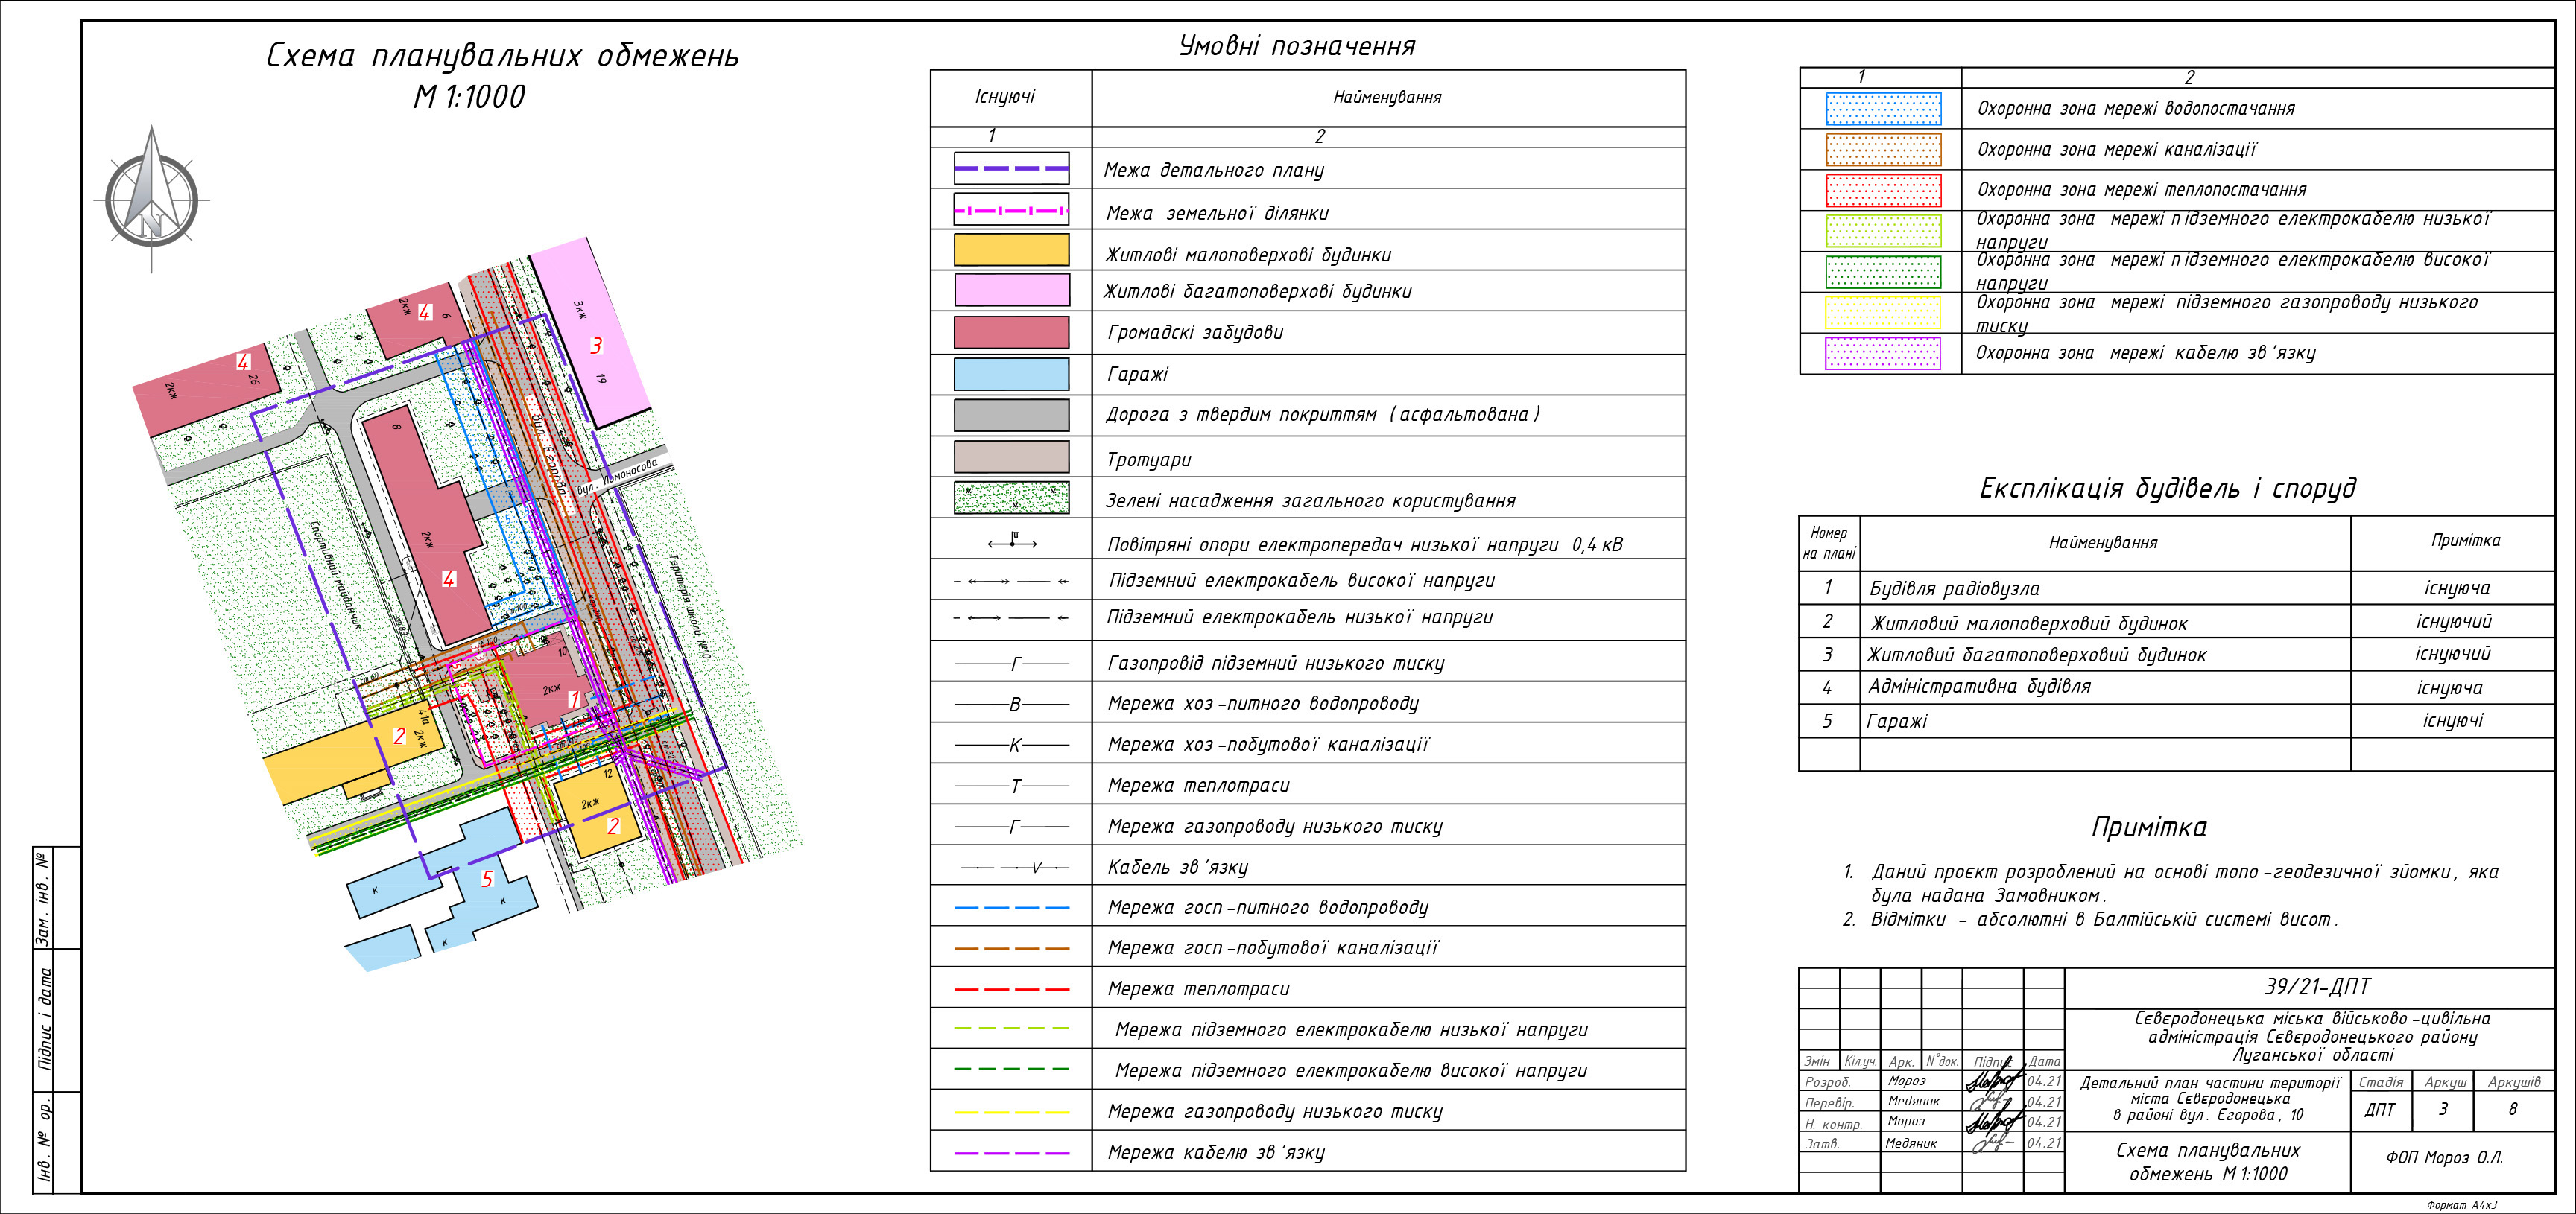Click the blue dotted water protection zone swatch
This screenshot has height=1214, width=2576.
[x=1882, y=109]
